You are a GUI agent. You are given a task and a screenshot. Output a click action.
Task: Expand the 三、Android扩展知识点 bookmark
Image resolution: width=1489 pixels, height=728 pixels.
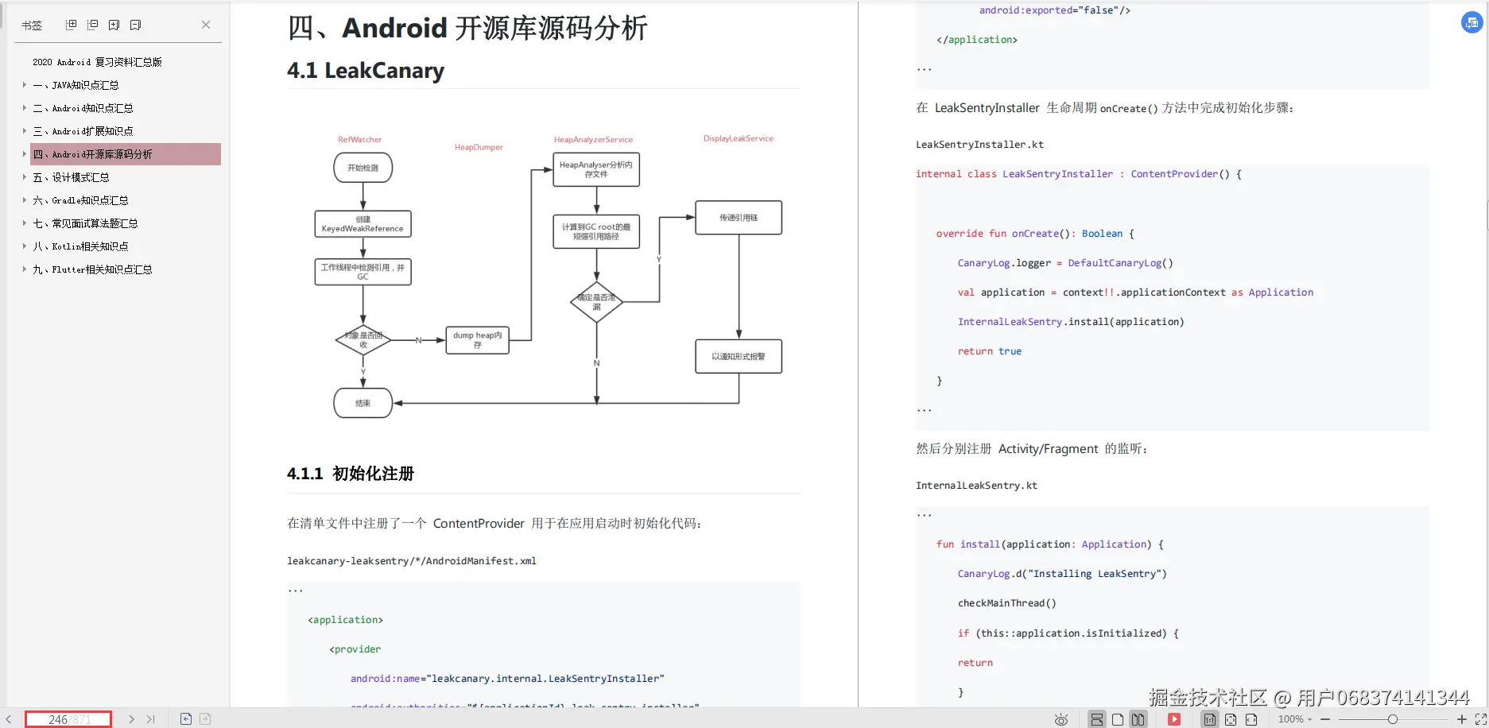pos(24,131)
